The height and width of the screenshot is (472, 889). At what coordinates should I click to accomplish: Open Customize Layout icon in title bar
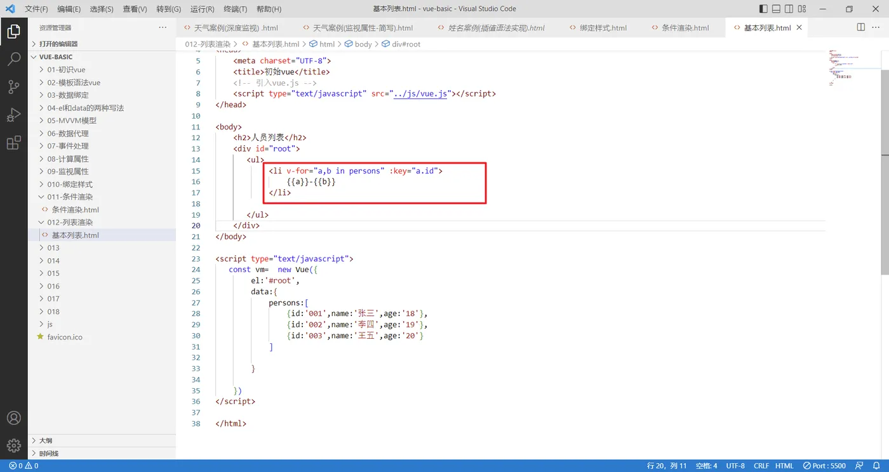click(x=802, y=9)
